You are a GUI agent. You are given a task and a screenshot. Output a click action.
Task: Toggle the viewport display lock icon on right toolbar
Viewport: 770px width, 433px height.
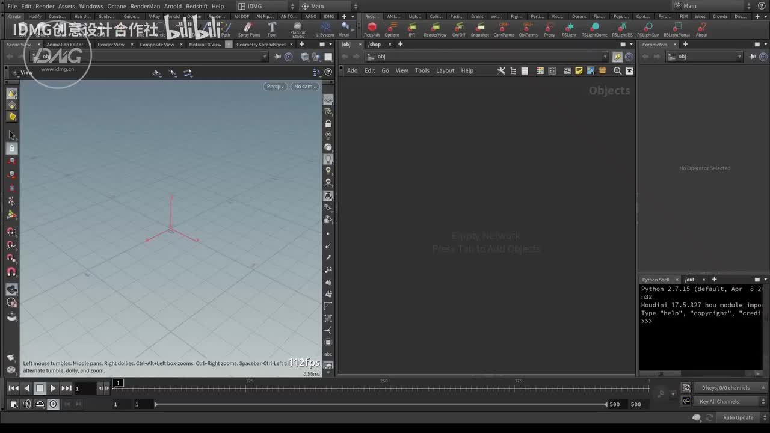coord(328,123)
